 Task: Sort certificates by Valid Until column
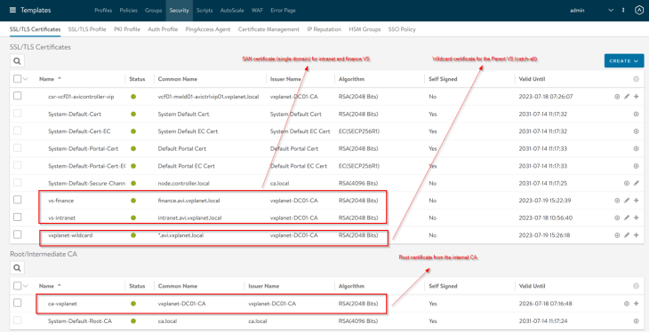pyautogui.click(x=532, y=79)
